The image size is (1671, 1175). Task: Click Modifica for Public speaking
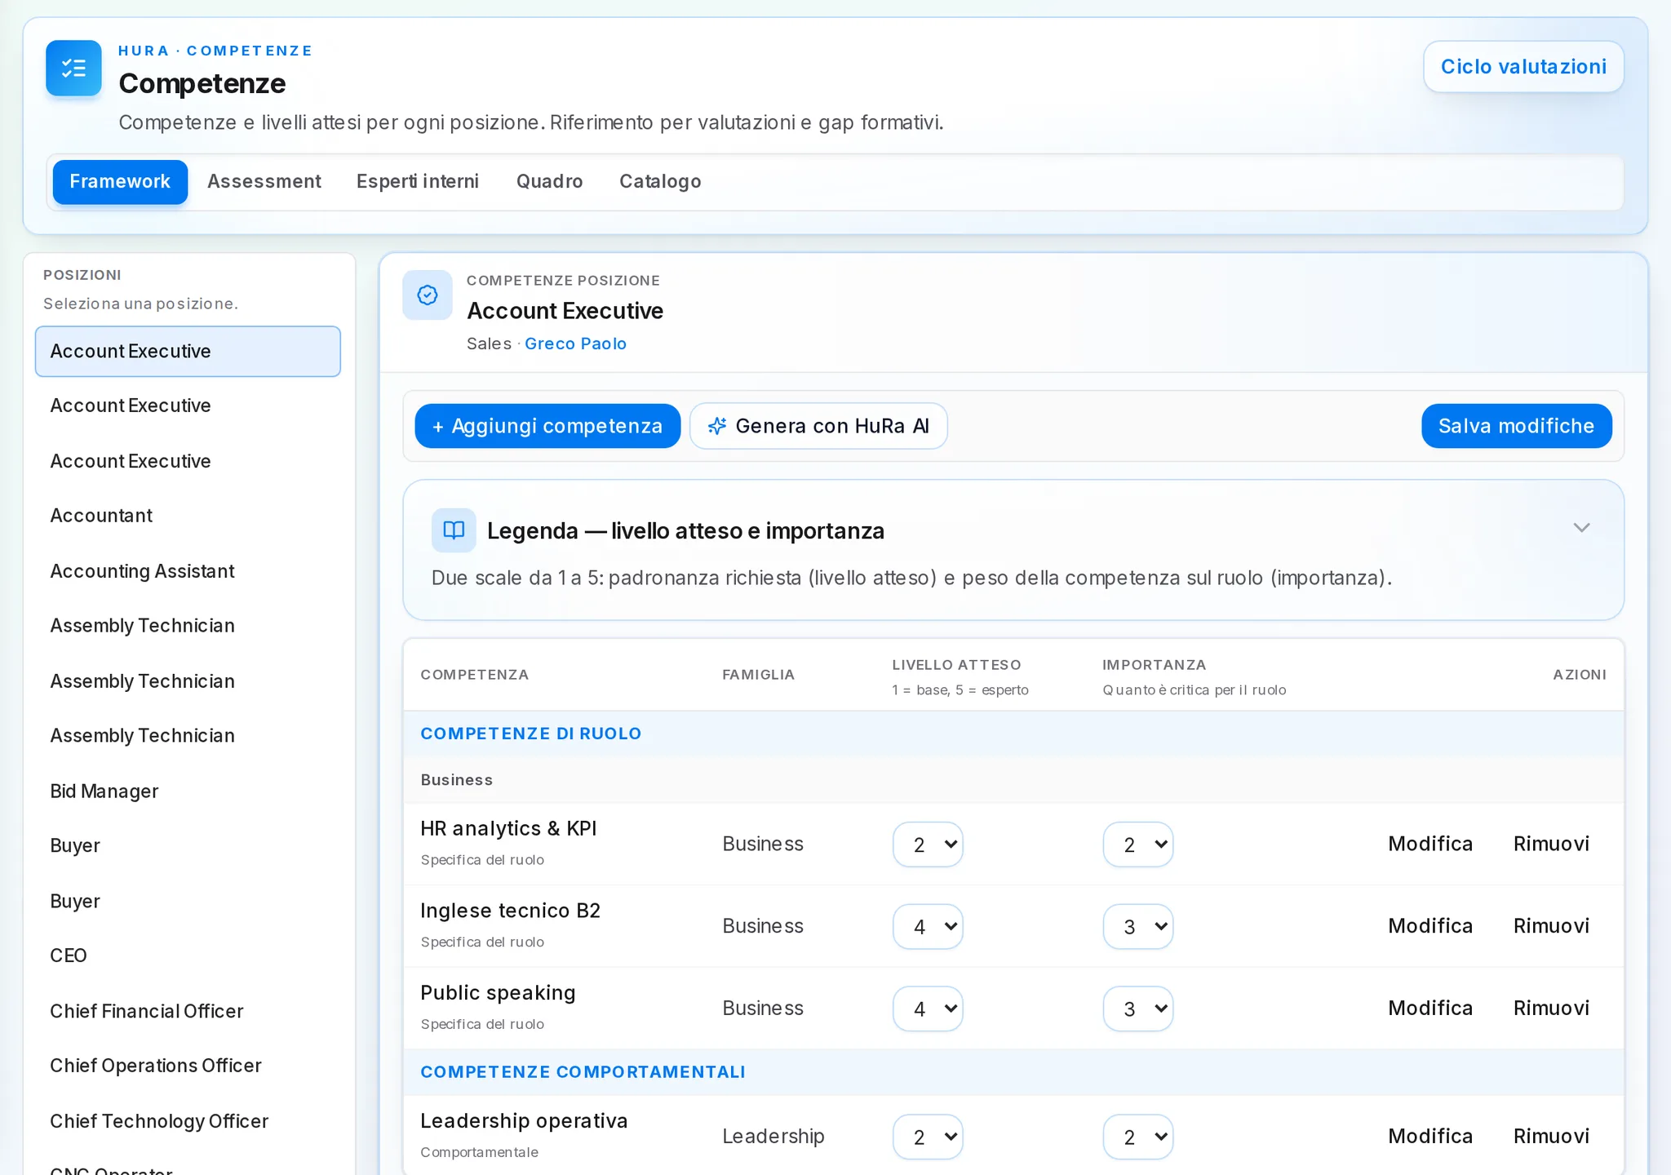1430,1009
